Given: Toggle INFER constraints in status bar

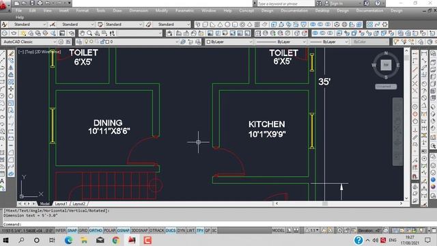Looking at the screenshot, I should 60,231.
